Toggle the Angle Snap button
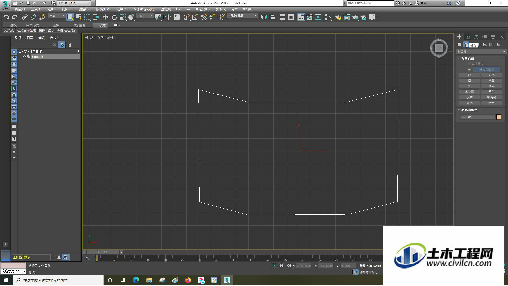This screenshot has width=508, height=286. (195, 17)
